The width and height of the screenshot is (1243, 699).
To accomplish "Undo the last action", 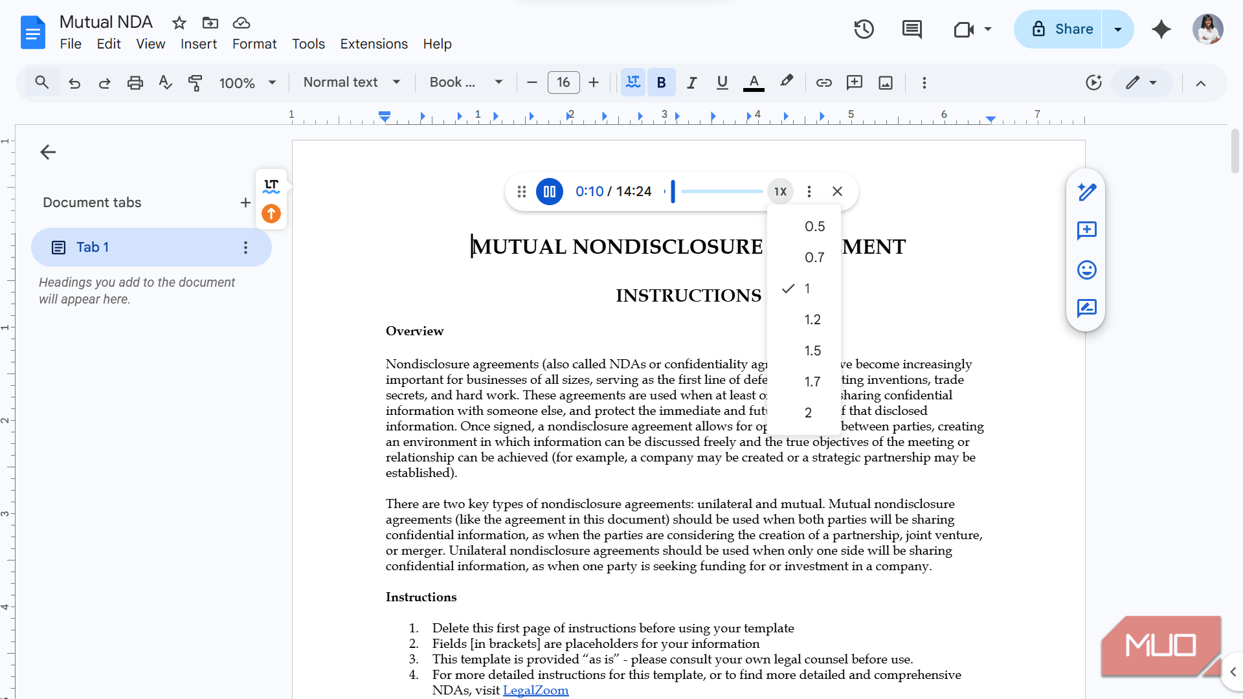I will click(x=74, y=82).
